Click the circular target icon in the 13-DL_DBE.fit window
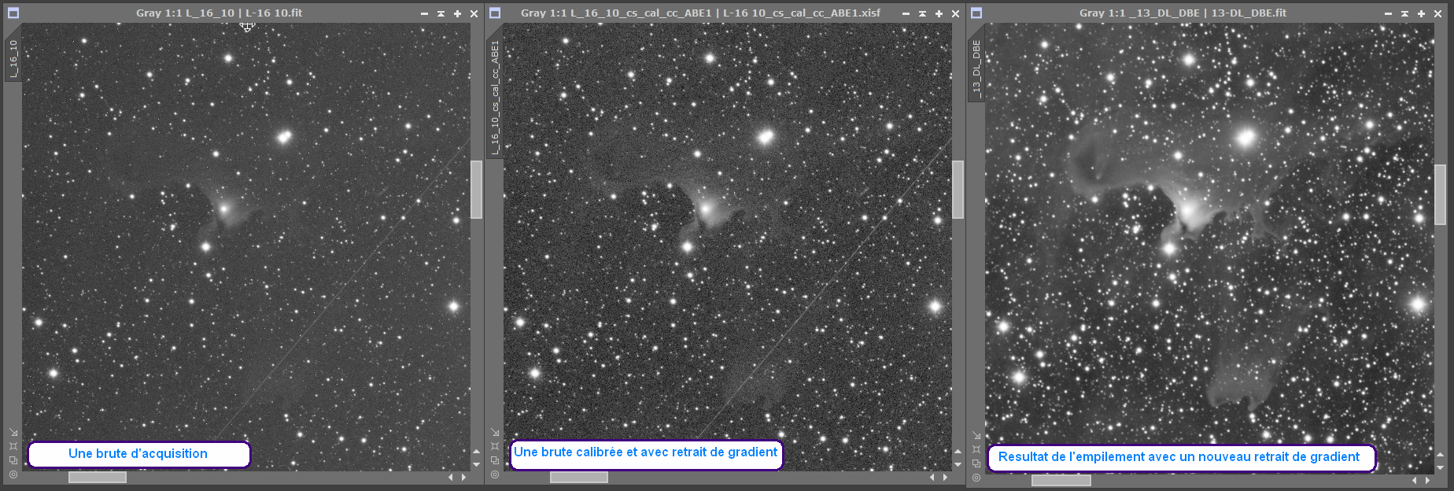 [x=976, y=478]
